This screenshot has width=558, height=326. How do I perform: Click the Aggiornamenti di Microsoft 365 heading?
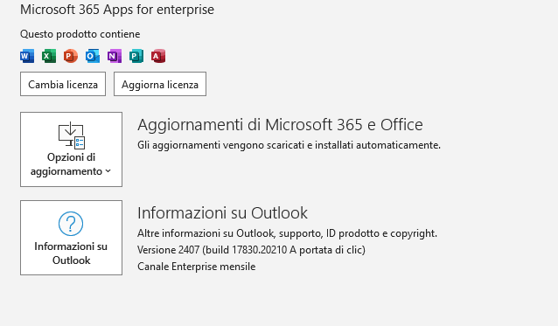coord(280,125)
